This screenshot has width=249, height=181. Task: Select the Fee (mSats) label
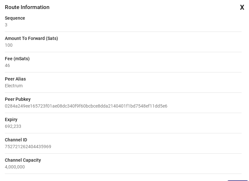coord(17,59)
